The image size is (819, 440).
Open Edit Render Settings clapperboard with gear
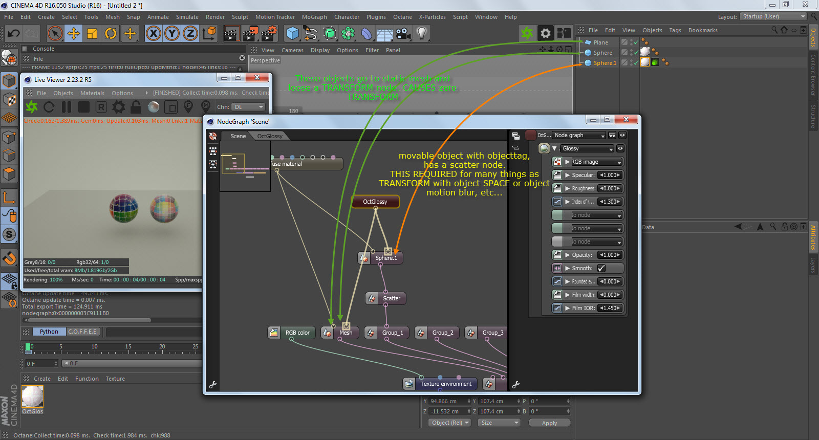click(269, 34)
